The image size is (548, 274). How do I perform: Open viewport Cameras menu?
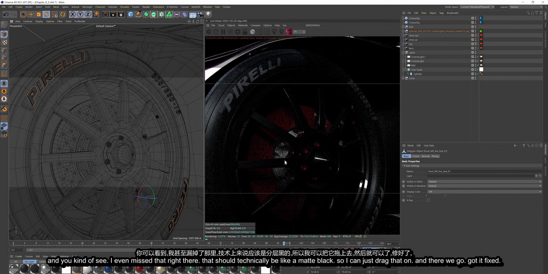pyautogui.click(x=27, y=21)
